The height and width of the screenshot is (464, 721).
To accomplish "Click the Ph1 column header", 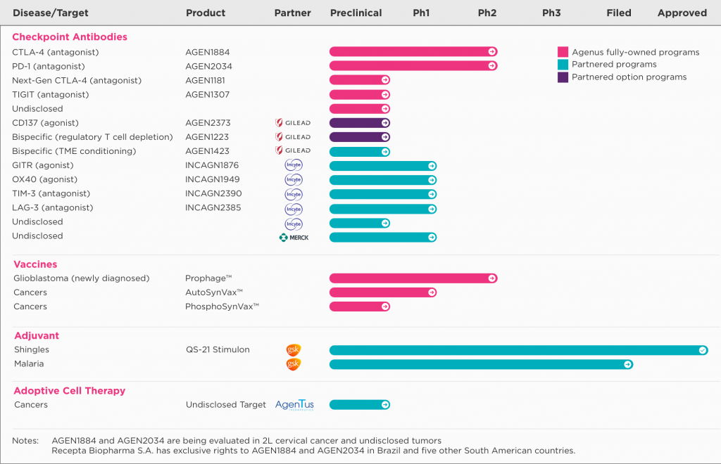I will click(421, 13).
